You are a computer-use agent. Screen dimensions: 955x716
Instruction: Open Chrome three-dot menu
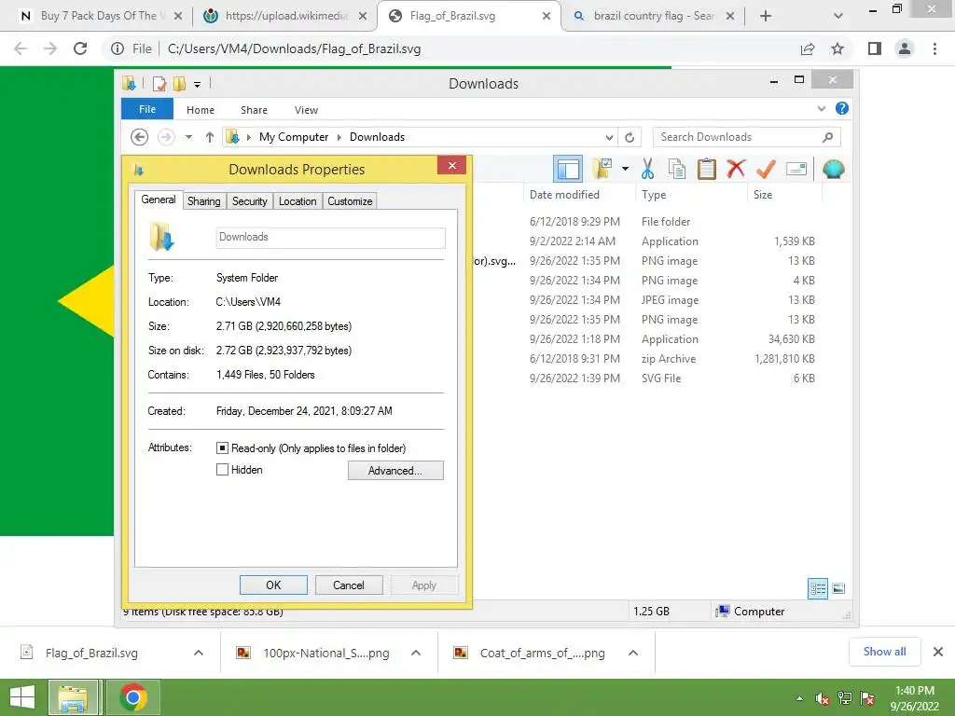tap(934, 48)
